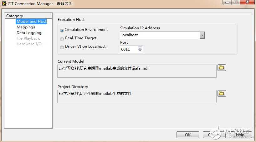This screenshot has height=142, width=256.
Task: Expand the Simulation IP Address dropdown arrow
Action: click(202, 35)
